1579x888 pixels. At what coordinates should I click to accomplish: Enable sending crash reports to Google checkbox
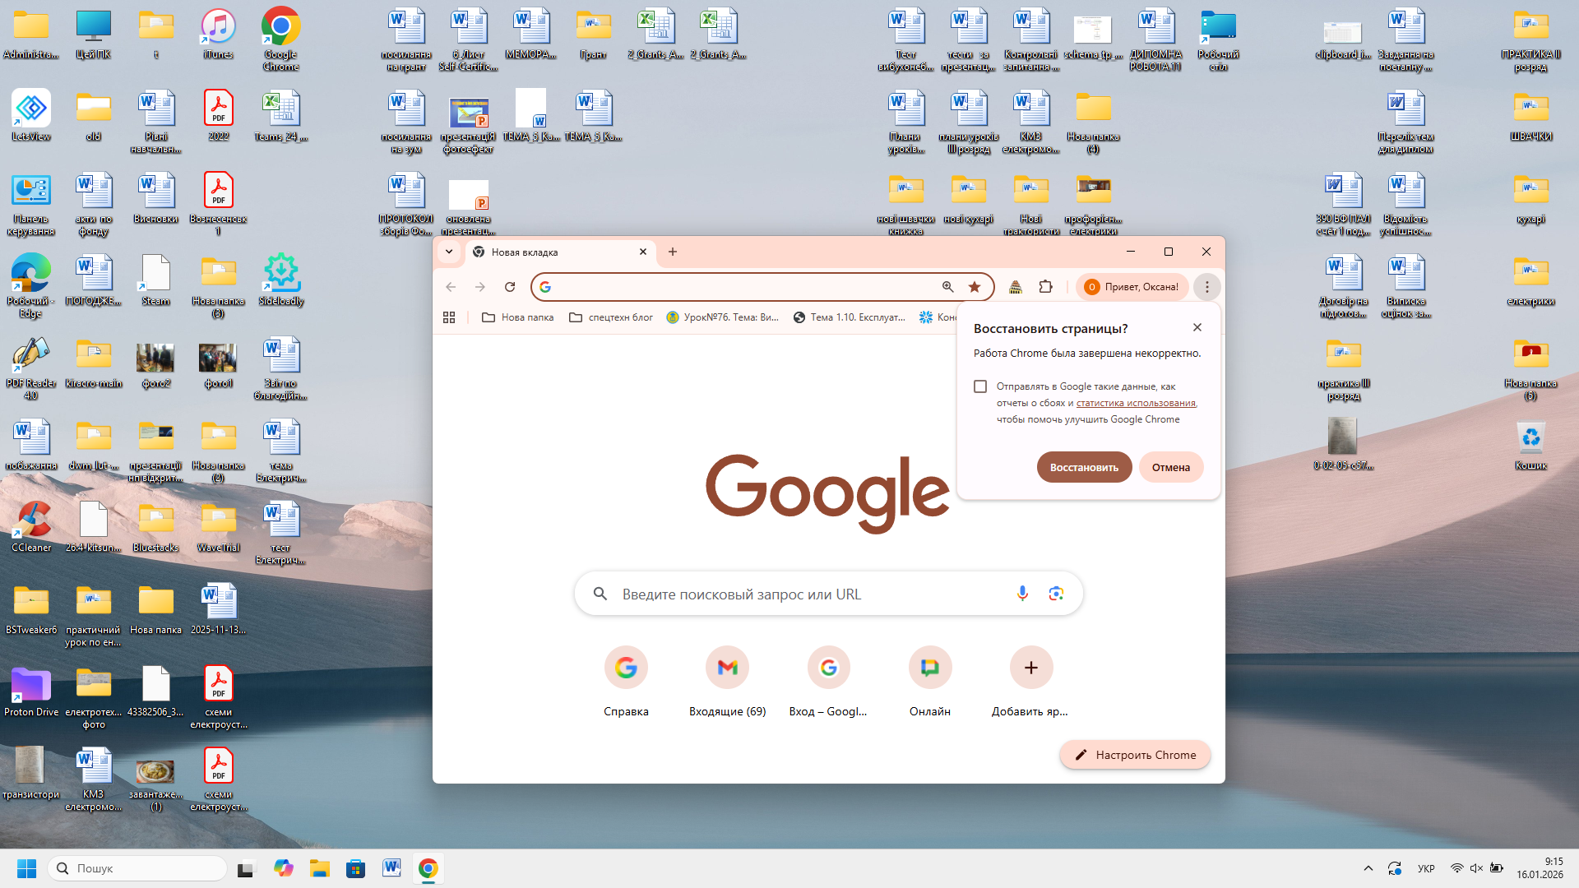(x=980, y=386)
